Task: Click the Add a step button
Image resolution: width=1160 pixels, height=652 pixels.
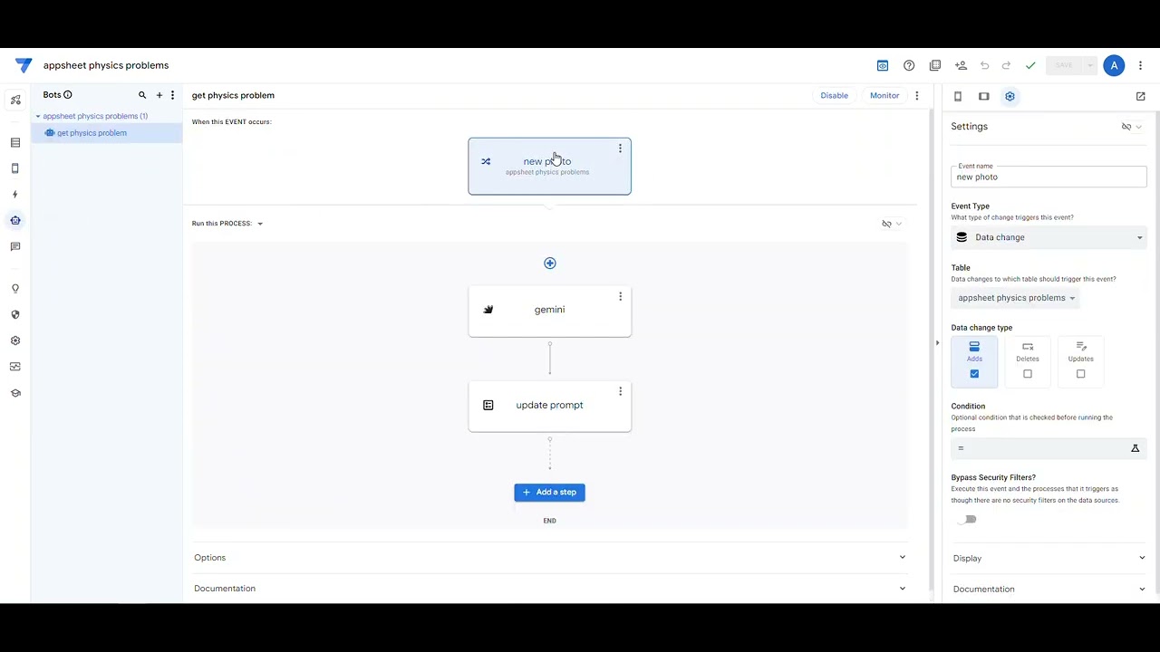Action: pyautogui.click(x=549, y=493)
